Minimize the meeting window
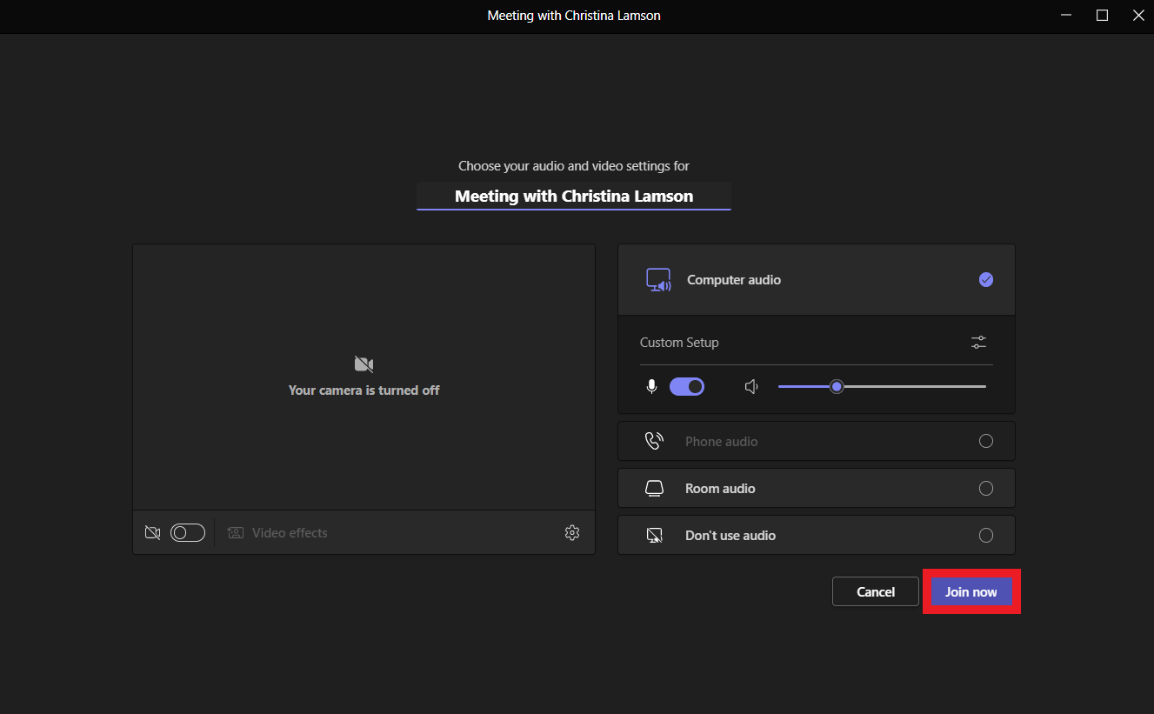The image size is (1154, 714). click(1066, 15)
